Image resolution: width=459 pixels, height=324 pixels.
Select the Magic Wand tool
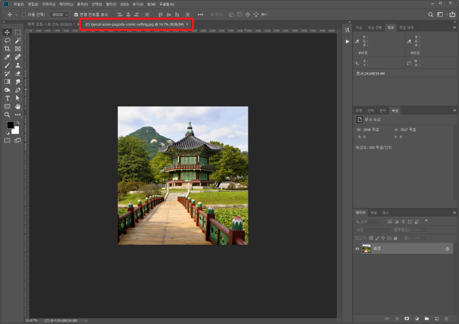pos(18,40)
